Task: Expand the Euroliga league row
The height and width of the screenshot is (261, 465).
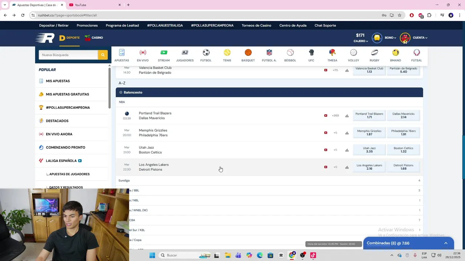Action: [x=269, y=181]
